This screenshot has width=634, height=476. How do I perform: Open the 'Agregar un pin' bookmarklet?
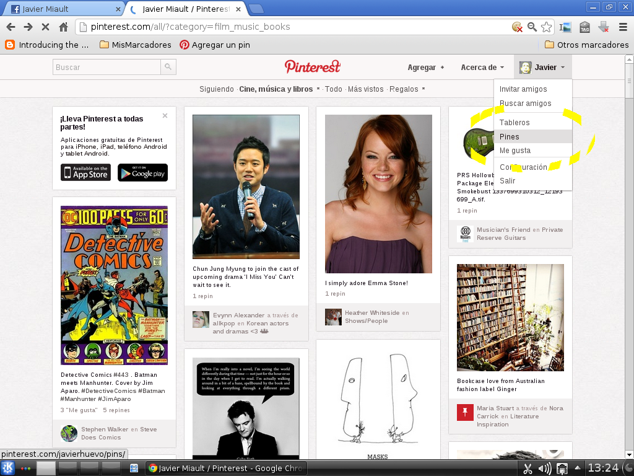(x=215, y=45)
